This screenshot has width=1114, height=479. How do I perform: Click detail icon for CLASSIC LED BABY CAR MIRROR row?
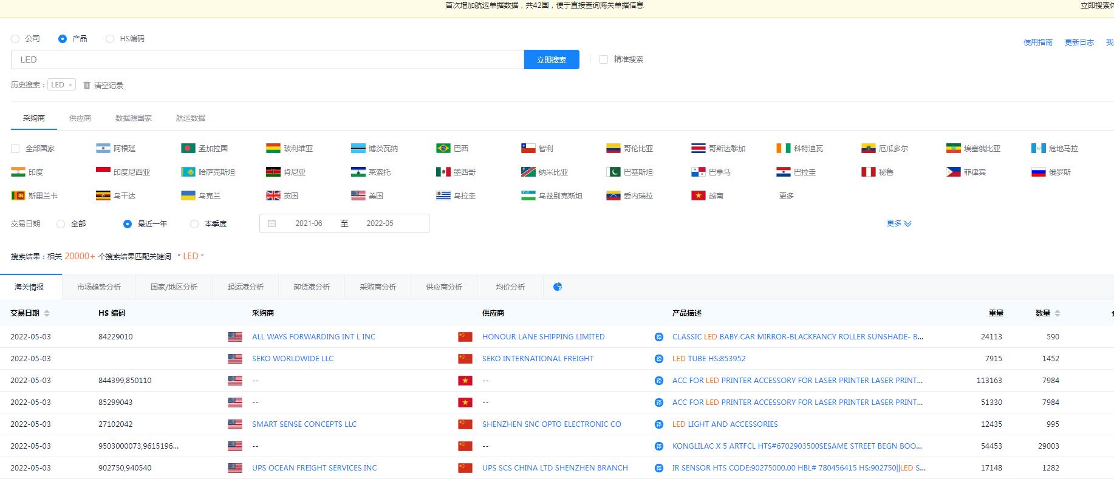coord(659,337)
